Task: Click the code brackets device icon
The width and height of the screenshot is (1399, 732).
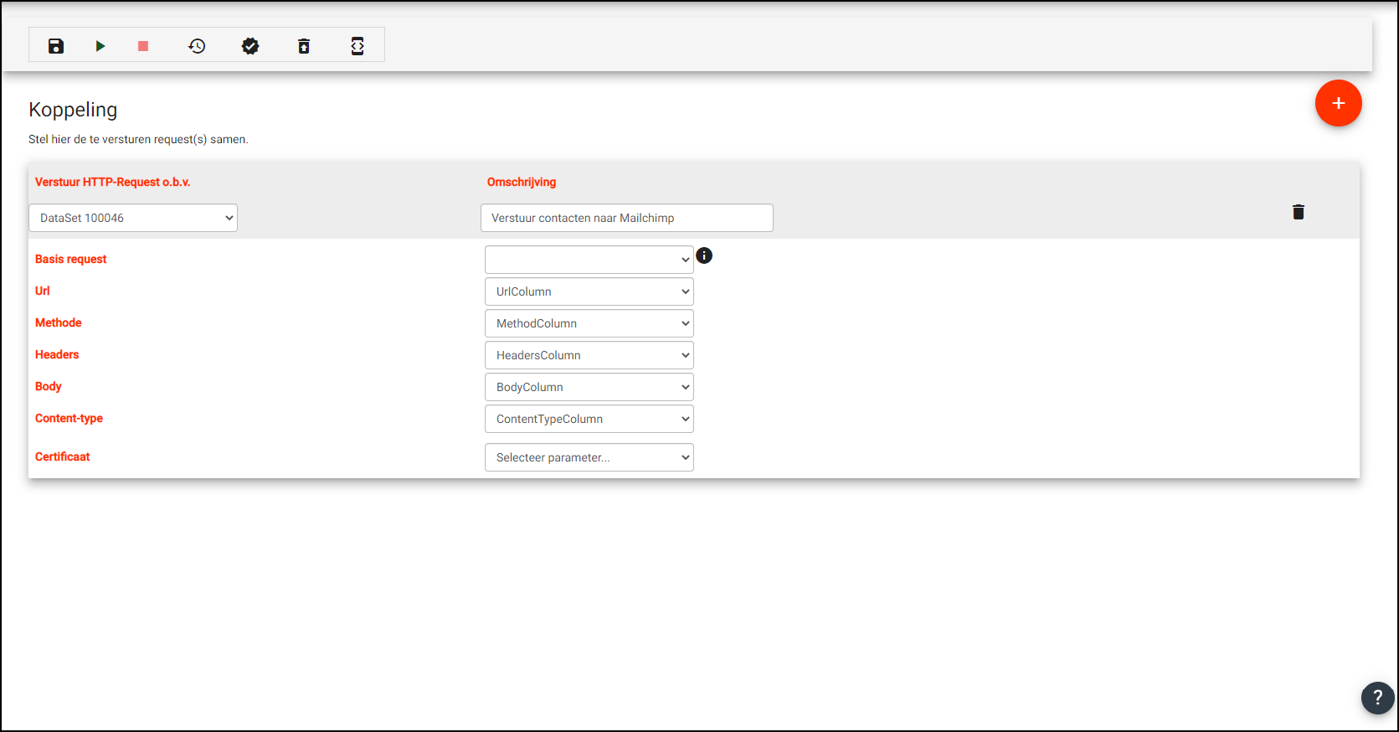Action: [x=357, y=46]
